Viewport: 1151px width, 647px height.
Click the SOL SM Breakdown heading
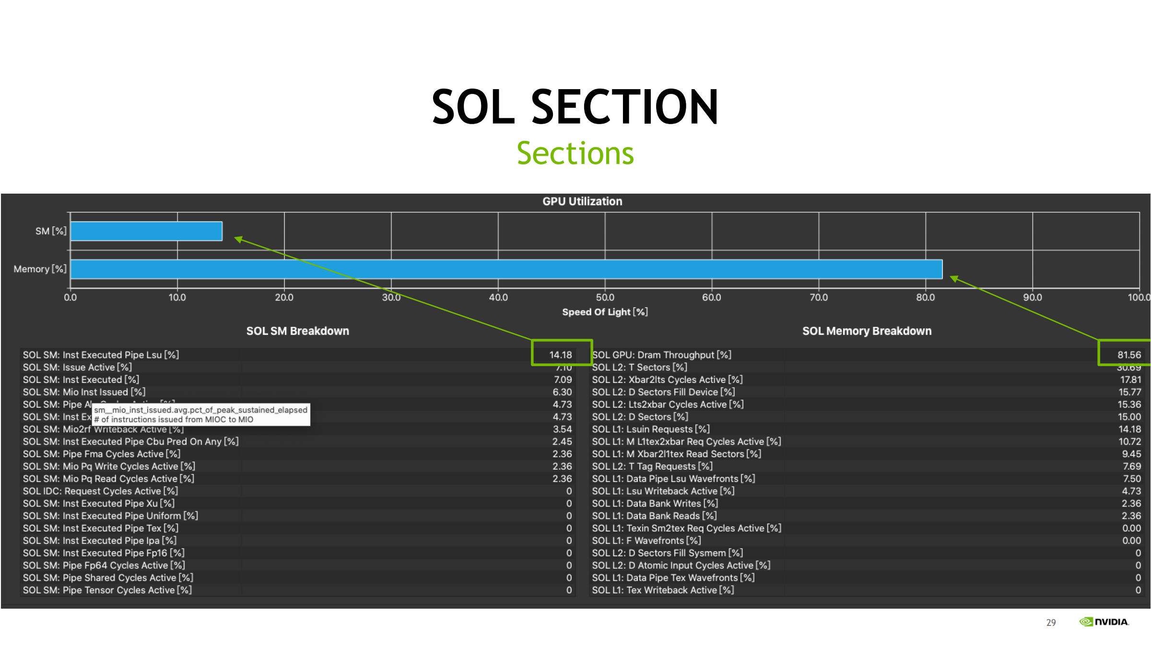click(297, 331)
